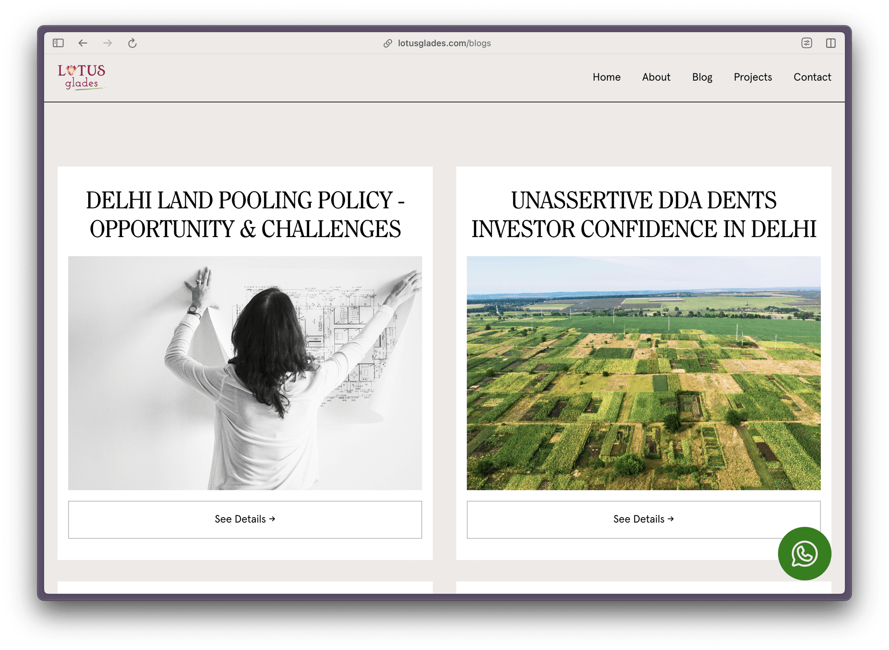Viewport: 889px width, 650px height.
Task: Open the browser customize settings icon
Action: pyautogui.click(x=807, y=43)
